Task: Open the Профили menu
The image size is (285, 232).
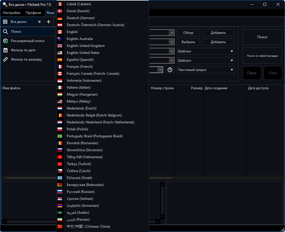Action: coord(33,13)
